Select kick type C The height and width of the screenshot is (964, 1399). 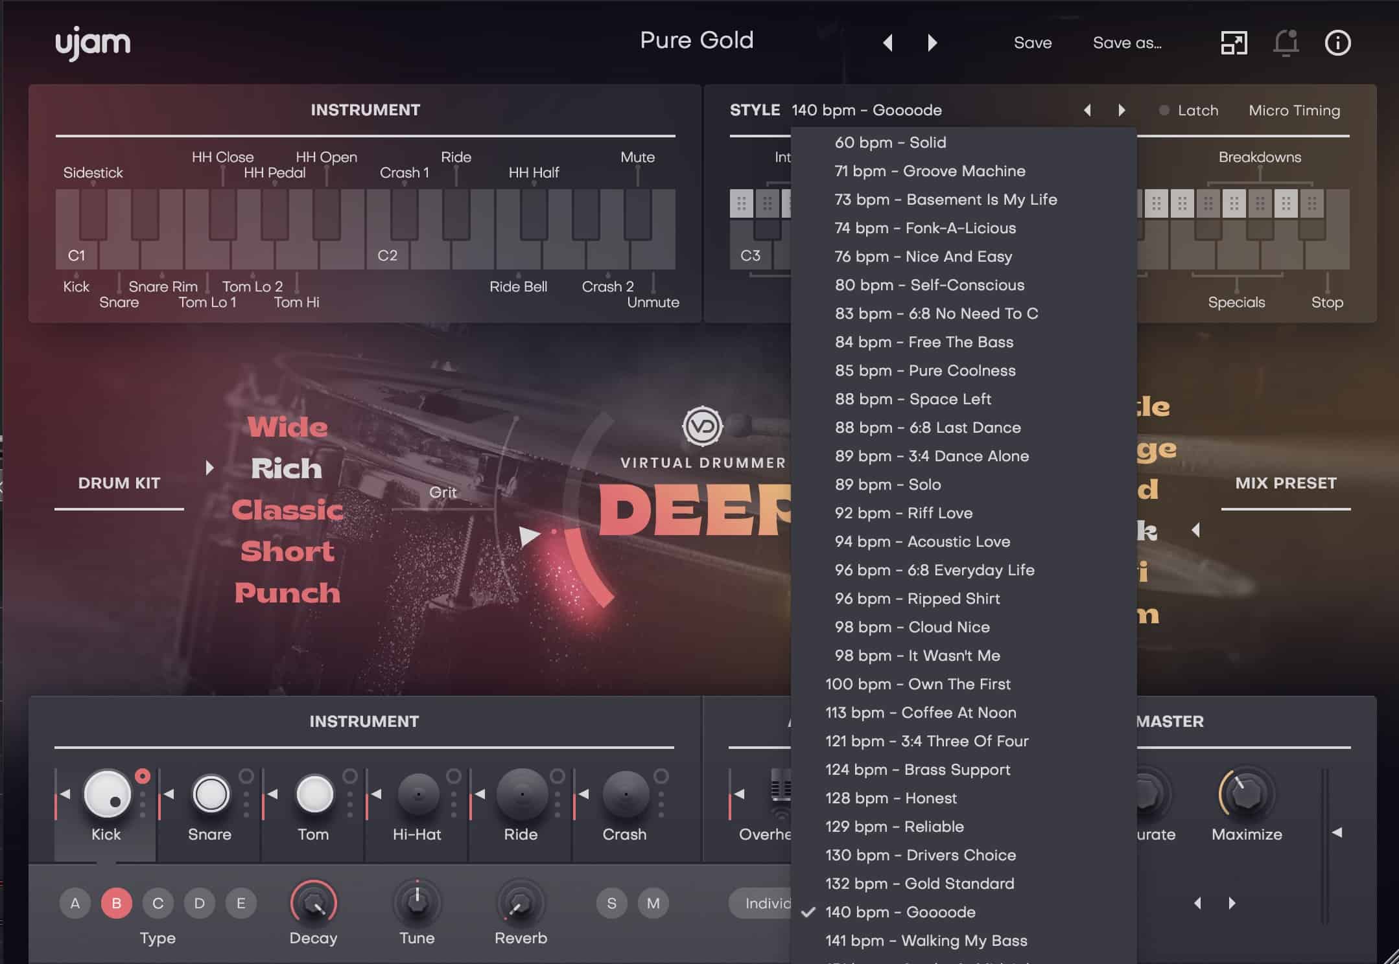click(x=158, y=903)
